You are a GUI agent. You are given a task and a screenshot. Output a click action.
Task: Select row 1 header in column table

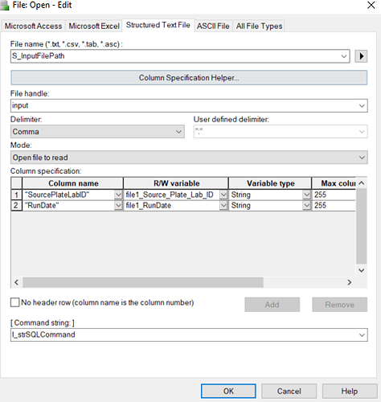16,195
